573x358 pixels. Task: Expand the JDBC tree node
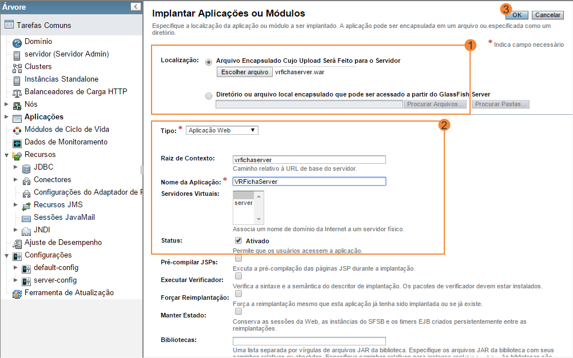coord(15,167)
